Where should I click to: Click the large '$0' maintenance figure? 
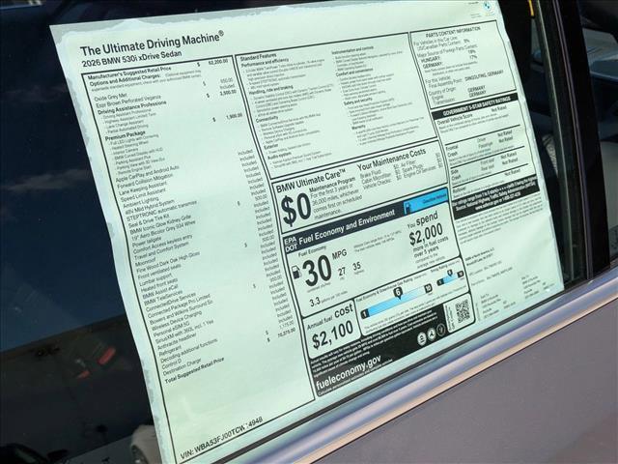tap(295, 212)
